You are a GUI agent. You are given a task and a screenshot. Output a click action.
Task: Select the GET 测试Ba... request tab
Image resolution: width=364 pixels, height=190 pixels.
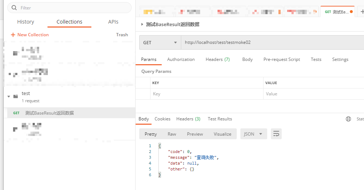(337, 12)
